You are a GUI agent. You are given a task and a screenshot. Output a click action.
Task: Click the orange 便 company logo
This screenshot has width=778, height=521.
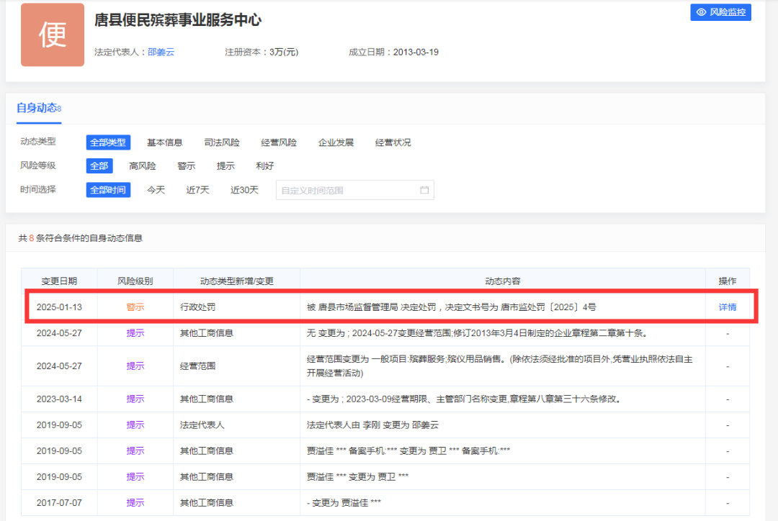point(53,35)
